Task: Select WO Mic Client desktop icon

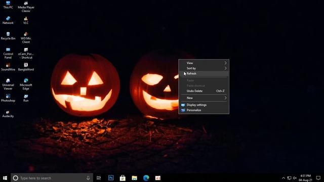Action: [26, 38]
